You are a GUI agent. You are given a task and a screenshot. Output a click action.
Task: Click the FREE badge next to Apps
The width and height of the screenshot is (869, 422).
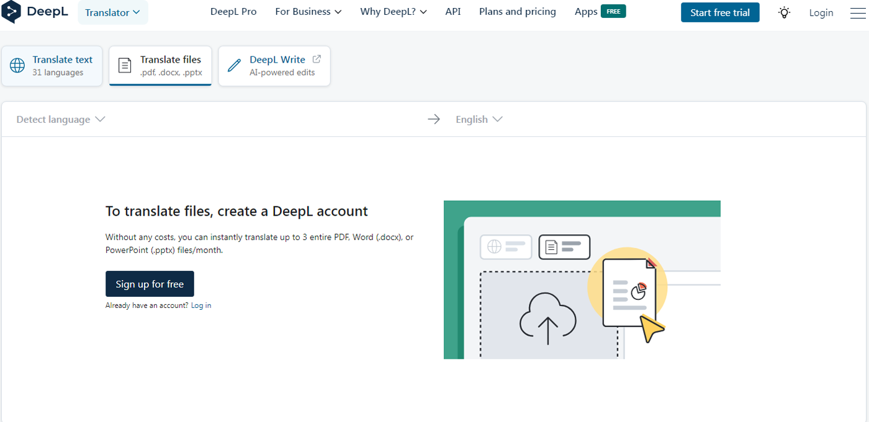click(613, 11)
